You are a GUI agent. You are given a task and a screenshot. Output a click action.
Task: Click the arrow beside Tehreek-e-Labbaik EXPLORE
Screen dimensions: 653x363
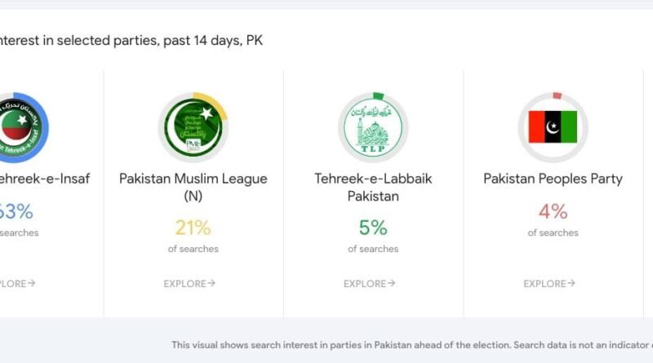pos(391,284)
